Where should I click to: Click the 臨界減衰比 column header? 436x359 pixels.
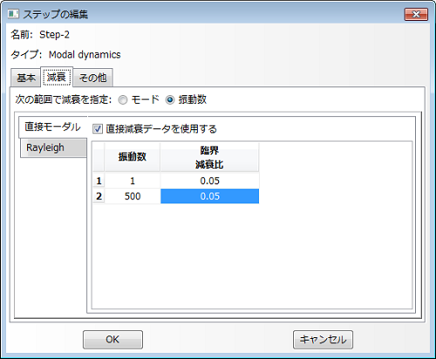pos(209,157)
